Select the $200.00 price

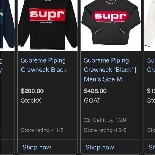pyautogui.click(x=32, y=91)
